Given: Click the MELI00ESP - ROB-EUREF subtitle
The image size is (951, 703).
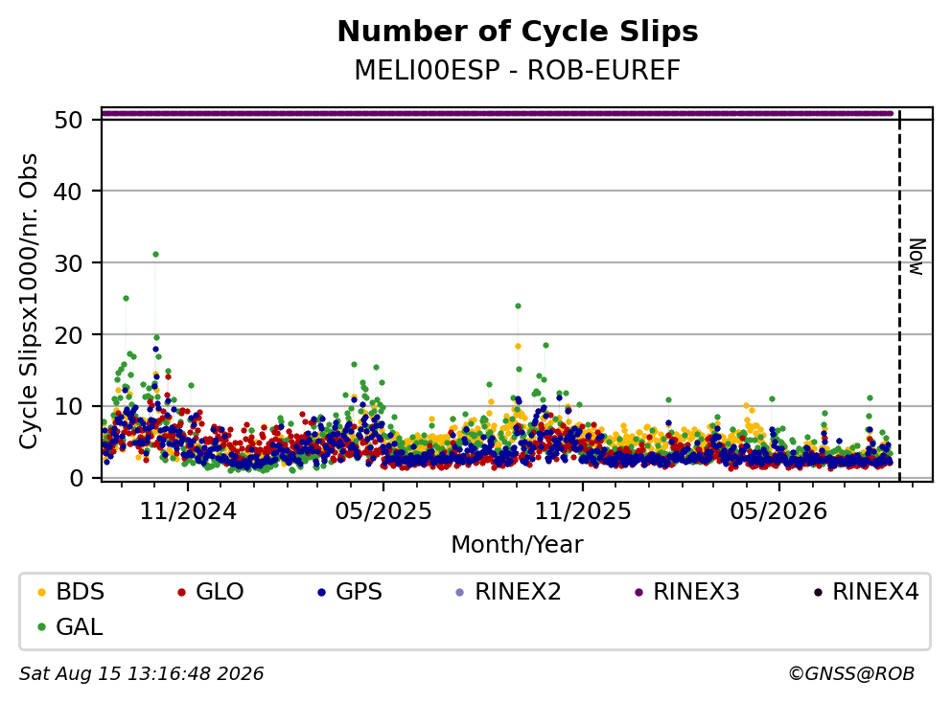Looking at the screenshot, I should [x=518, y=71].
